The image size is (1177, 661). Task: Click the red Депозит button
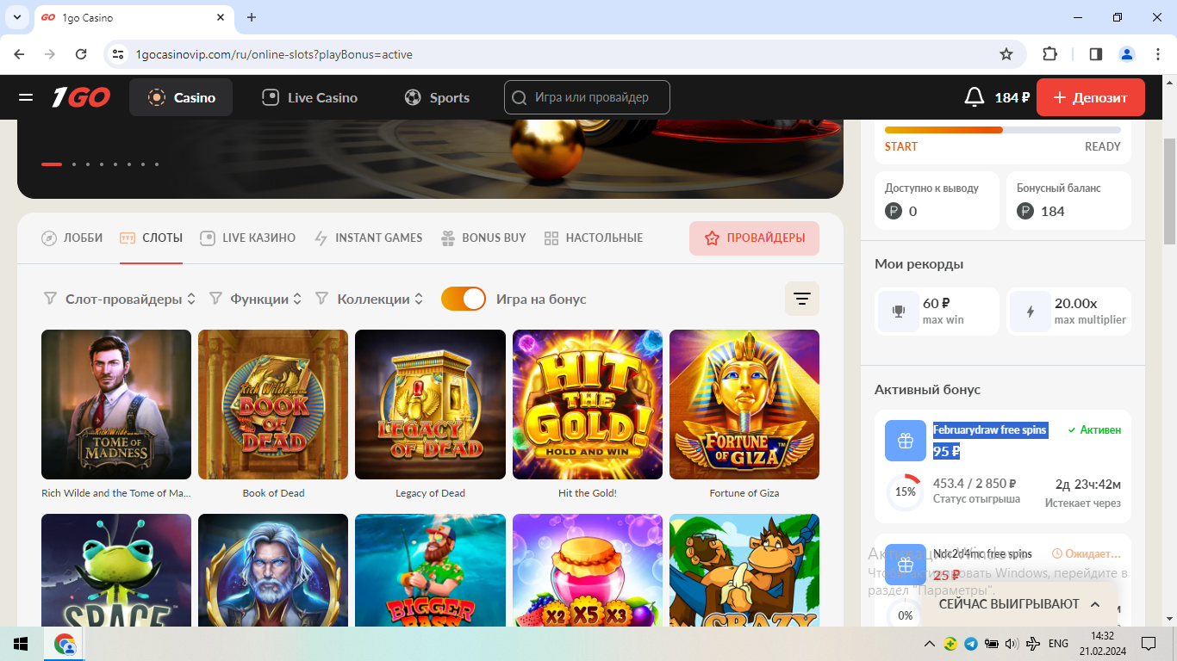pyautogui.click(x=1091, y=97)
